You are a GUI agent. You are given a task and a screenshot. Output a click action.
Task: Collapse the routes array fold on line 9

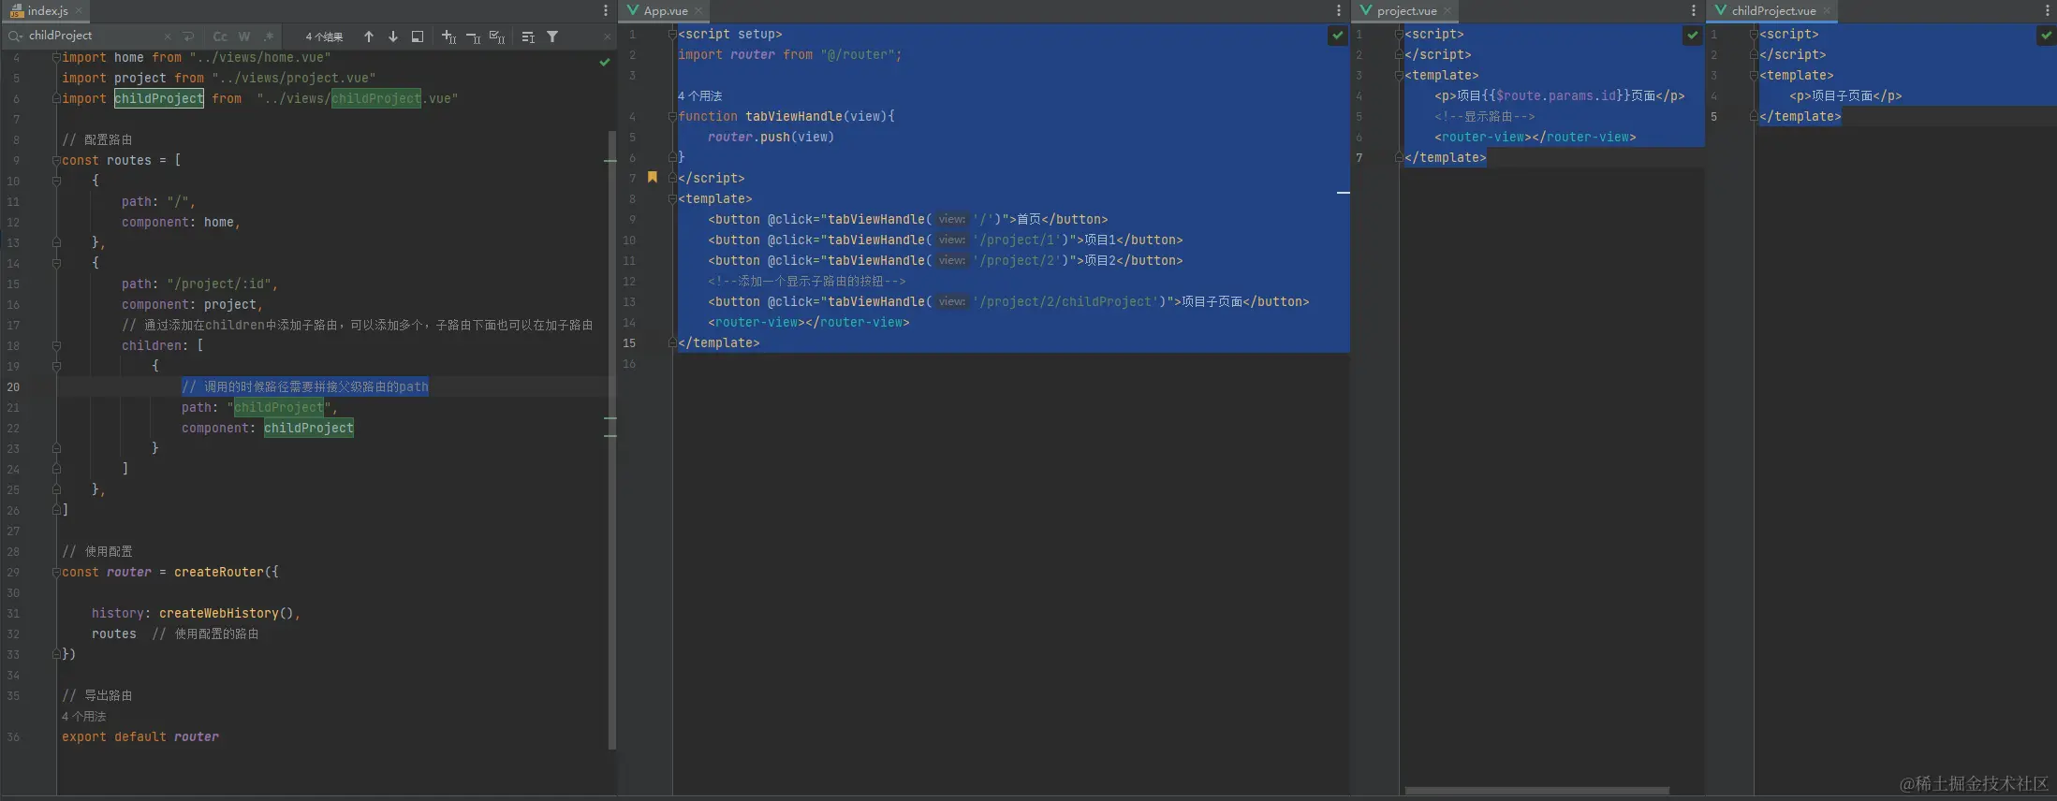[x=56, y=160]
